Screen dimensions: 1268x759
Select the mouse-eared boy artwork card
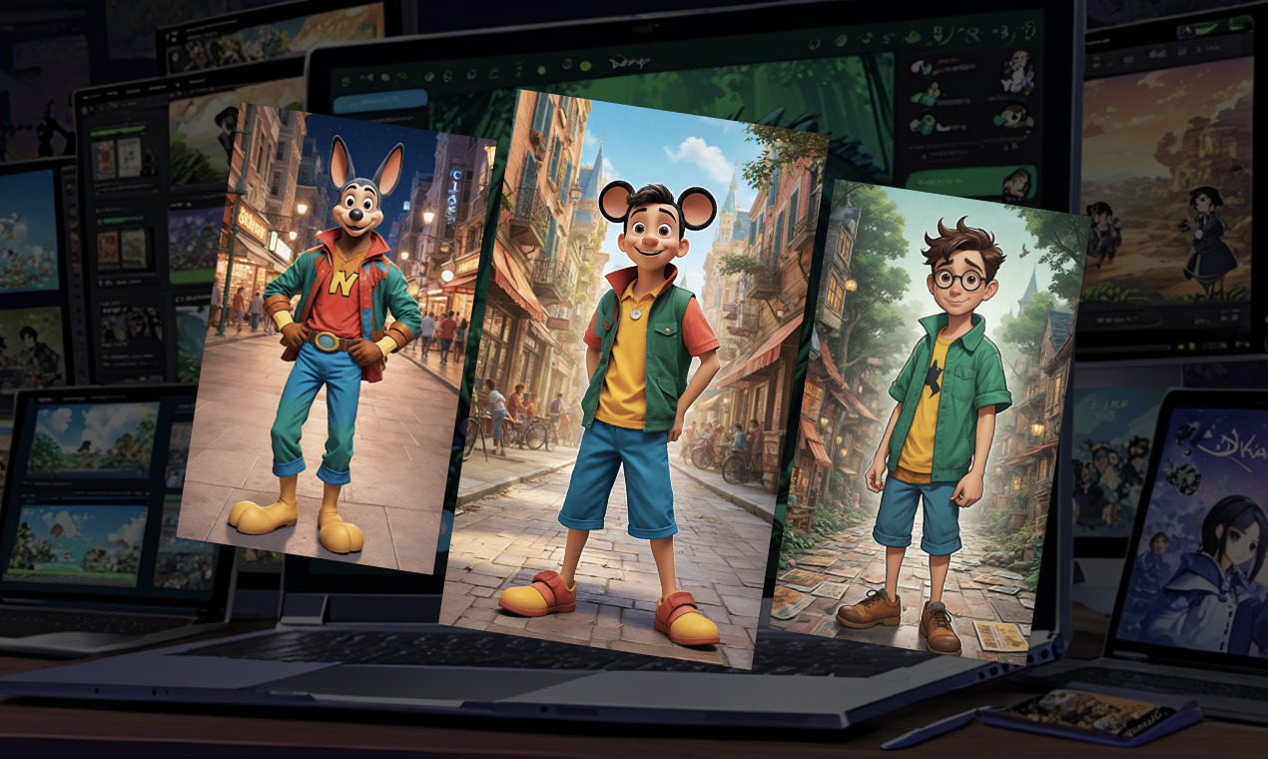[633, 379]
